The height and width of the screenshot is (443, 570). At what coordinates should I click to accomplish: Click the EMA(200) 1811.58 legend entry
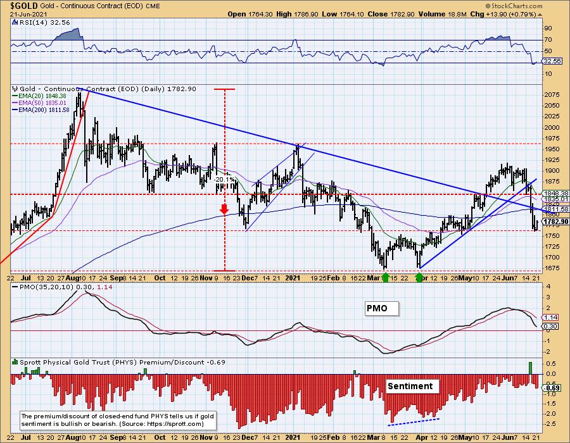[x=41, y=109]
